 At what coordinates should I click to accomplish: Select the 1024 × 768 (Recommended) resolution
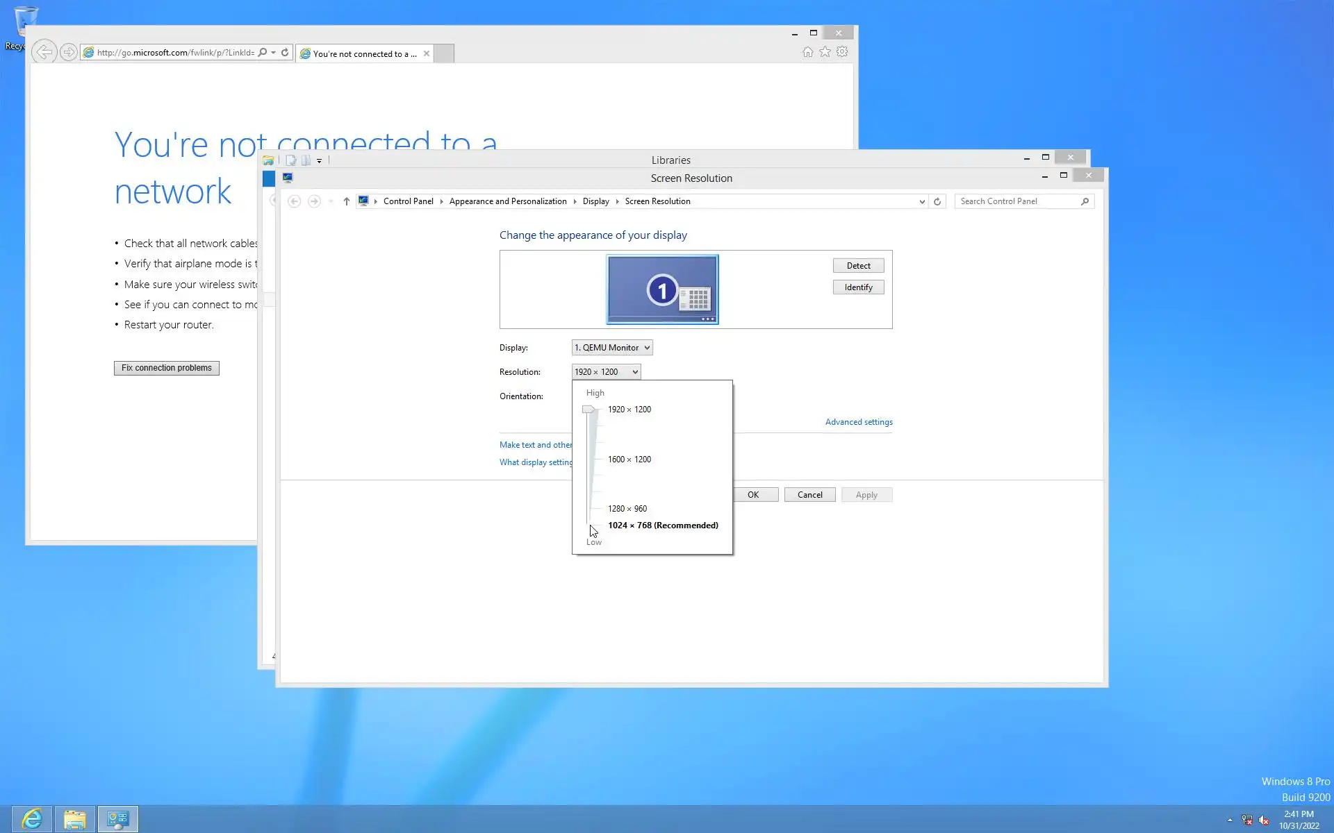point(662,525)
